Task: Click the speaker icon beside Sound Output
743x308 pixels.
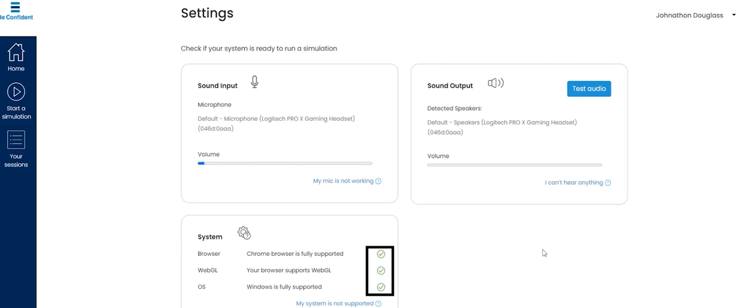Action: click(x=496, y=83)
